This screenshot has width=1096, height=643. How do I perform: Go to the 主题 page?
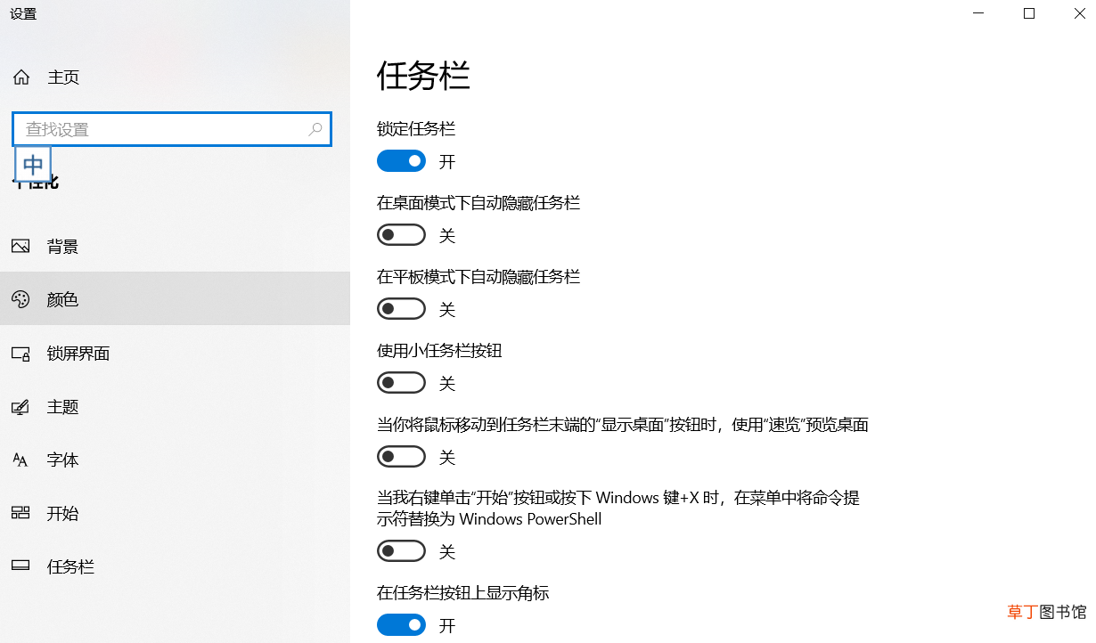click(175, 407)
